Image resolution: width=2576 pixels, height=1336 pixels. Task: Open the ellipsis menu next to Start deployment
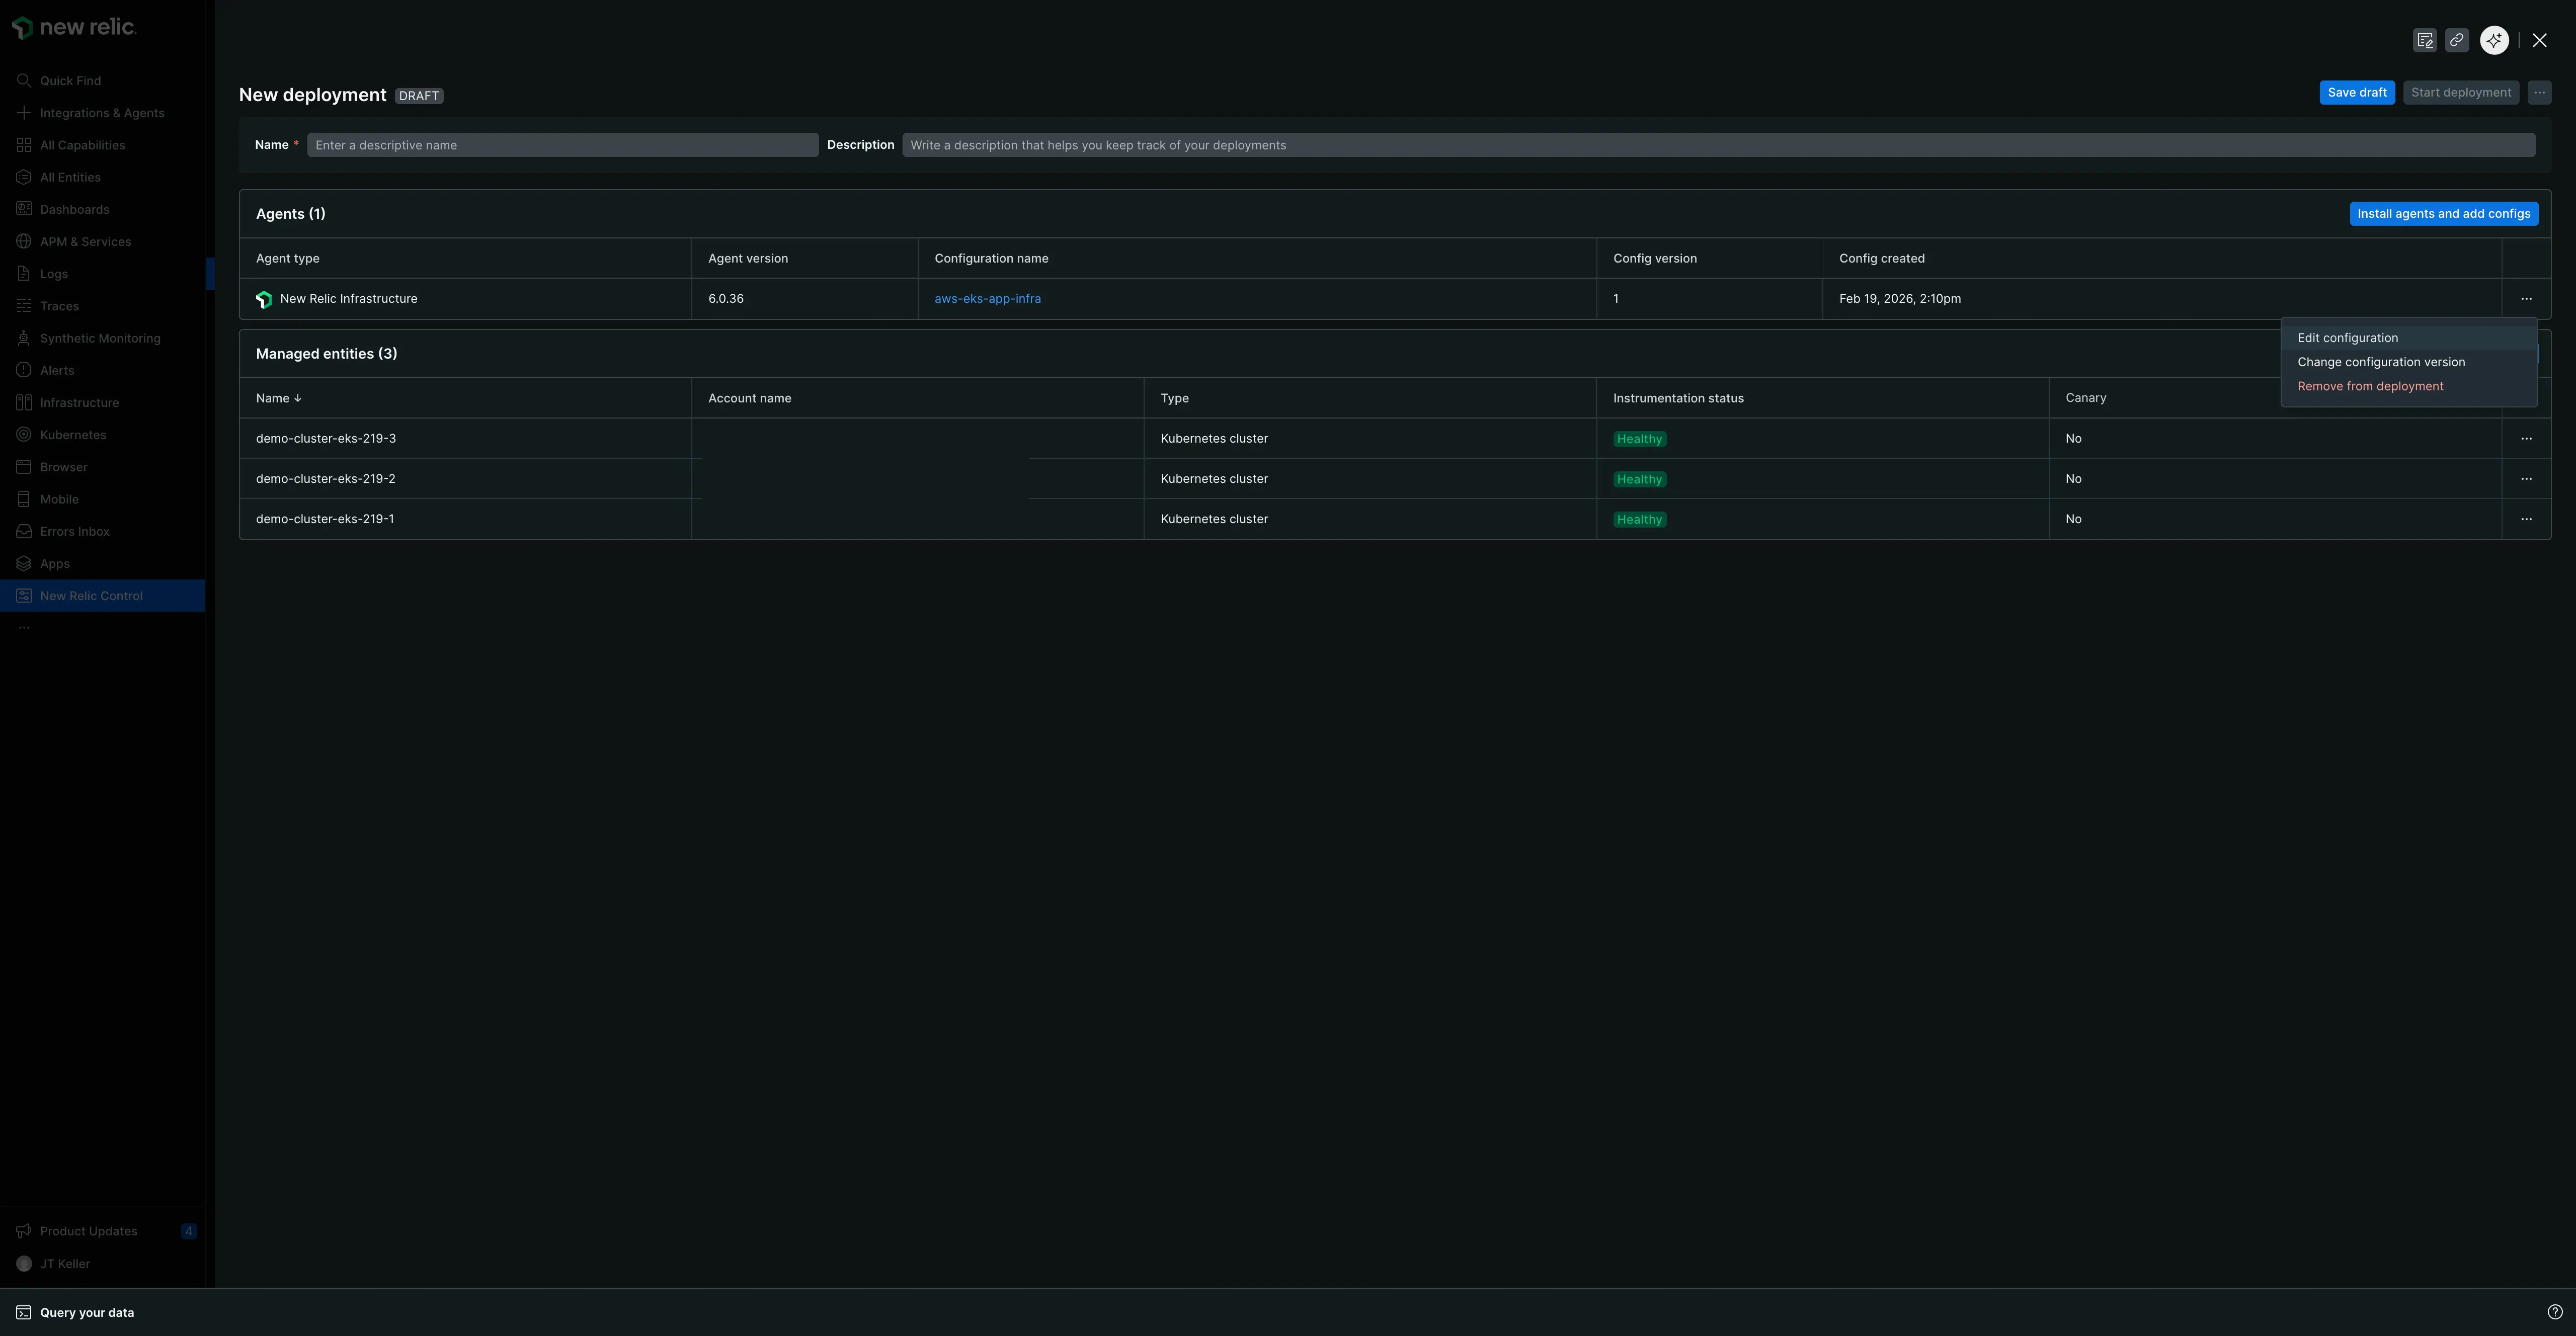pyautogui.click(x=2539, y=92)
